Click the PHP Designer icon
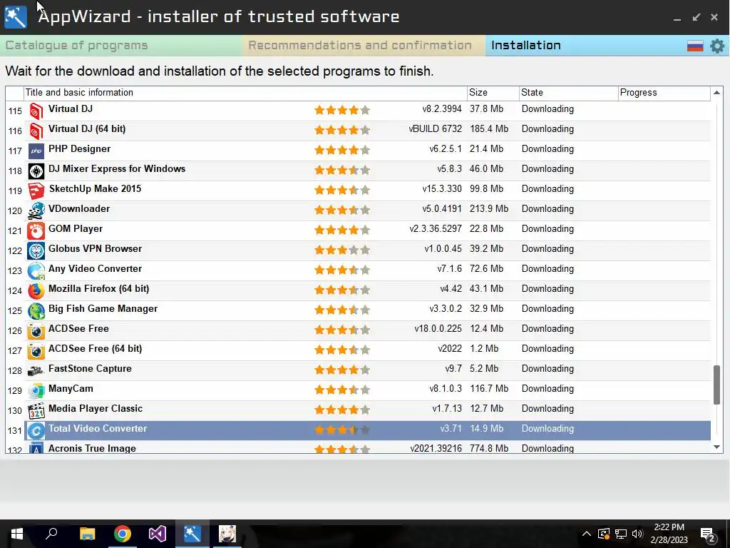This screenshot has width=730, height=548. coord(36,151)
